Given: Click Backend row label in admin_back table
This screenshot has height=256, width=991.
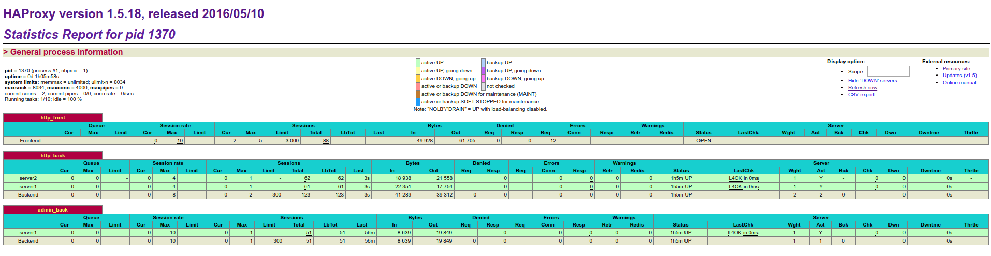Looking at the screenshot, I should pyautogui.click(x=28, y=241).
